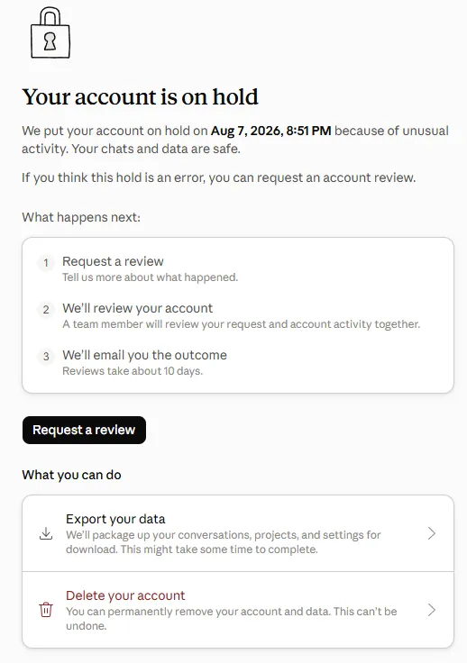This screenshot has width=467, height=663.
Task: Expand the Delete your account chevron arrow
Action: click(432, 610)
